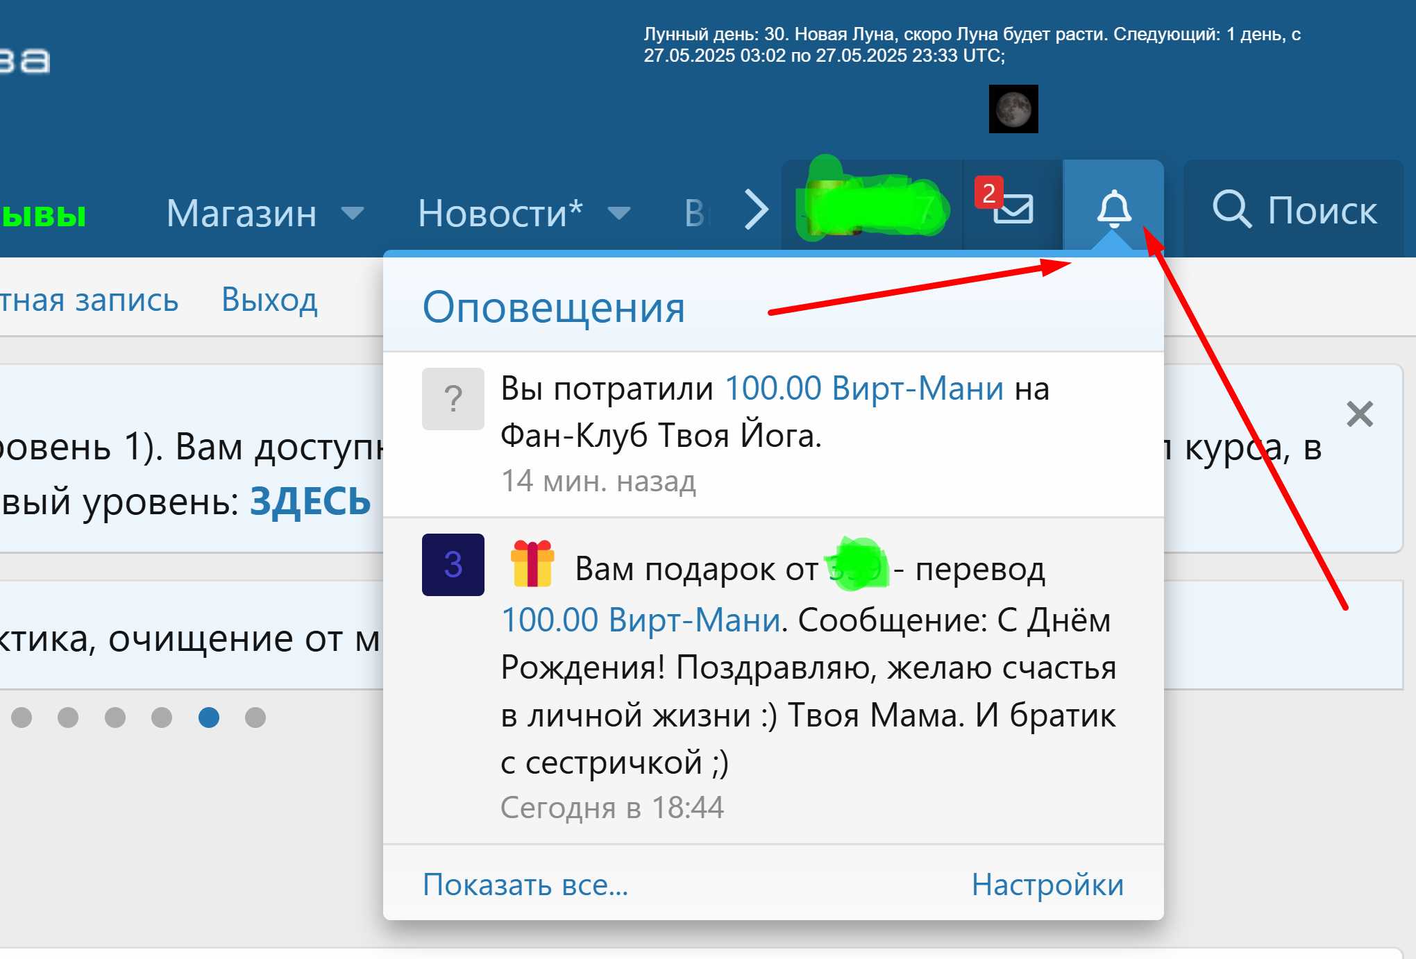1416x959 pixels.
Task: Click the Выход logout link
Action: [269, 300]
